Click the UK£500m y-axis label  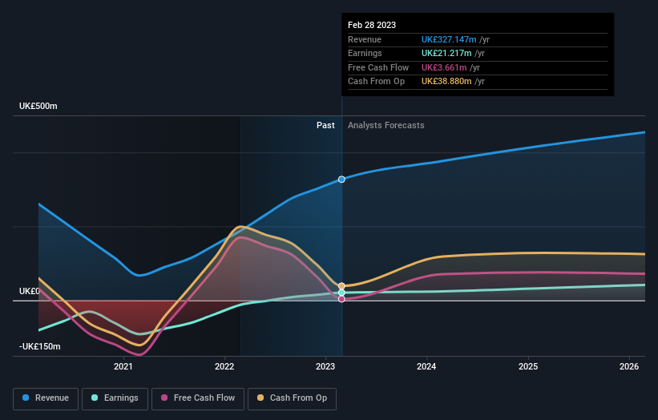click(x=38, y=106)
